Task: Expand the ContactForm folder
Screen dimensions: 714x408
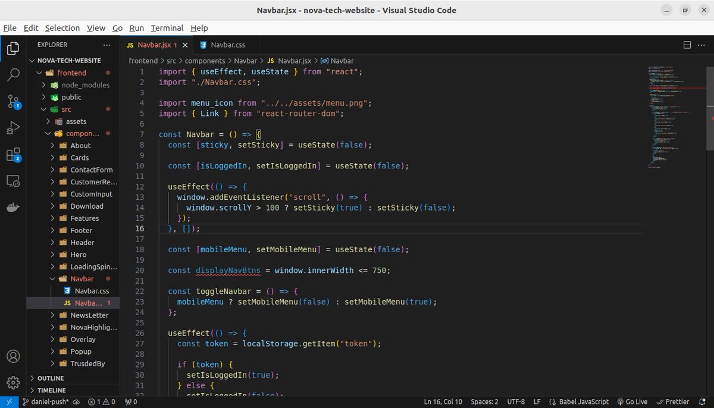Action: click(x=74, y=170)
